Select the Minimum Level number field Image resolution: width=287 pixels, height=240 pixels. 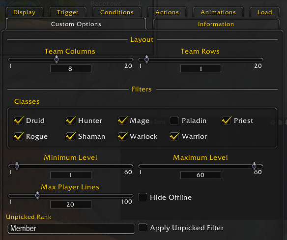pos(71,175)
